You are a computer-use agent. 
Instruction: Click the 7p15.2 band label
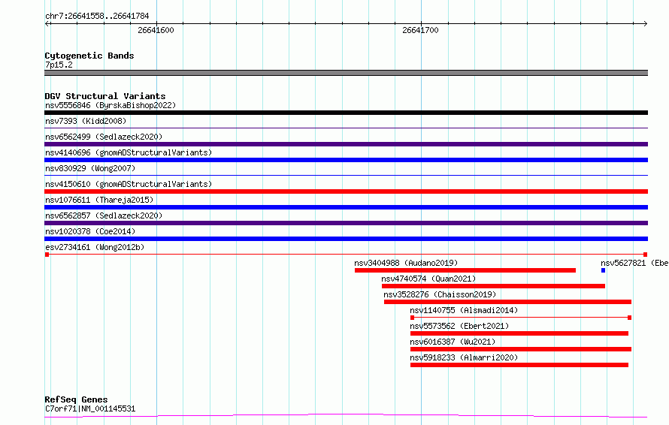(59, 65)
